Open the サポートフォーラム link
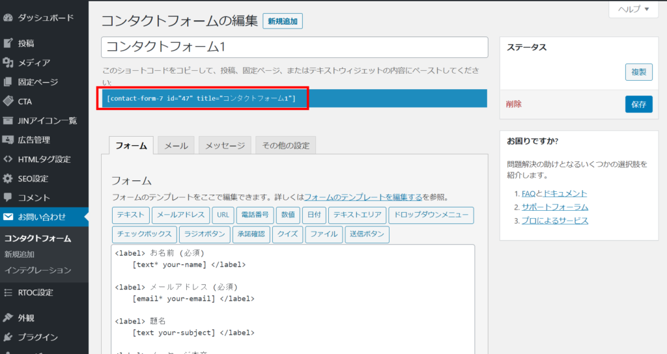The width and height of the screenshot is (667, 354). (x=555, y=208)
